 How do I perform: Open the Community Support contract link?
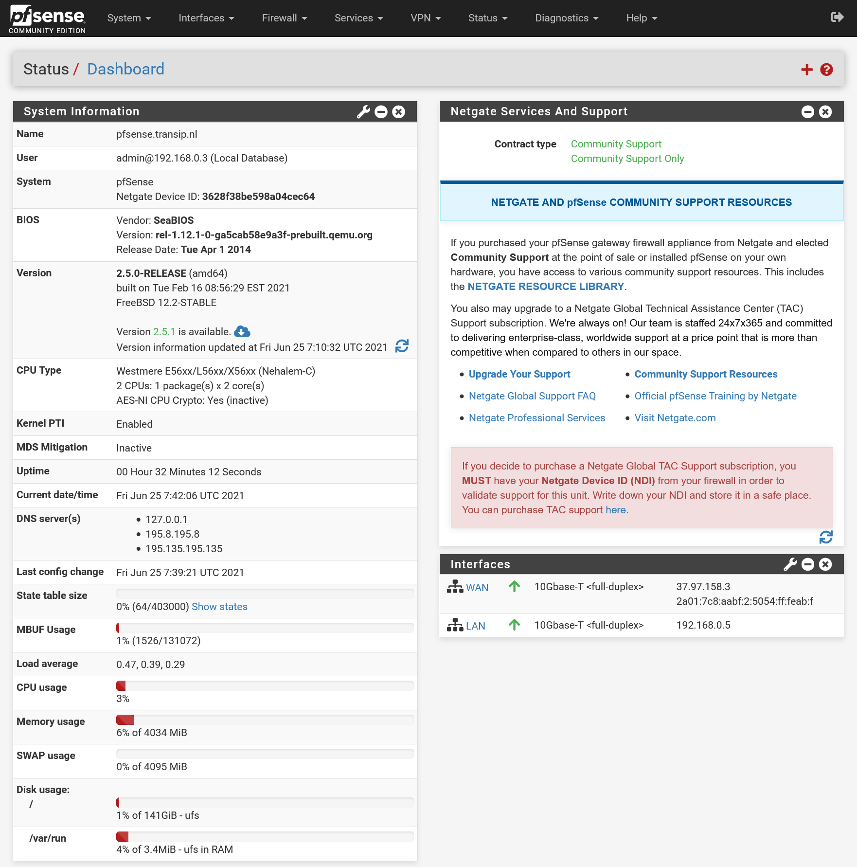616,144
